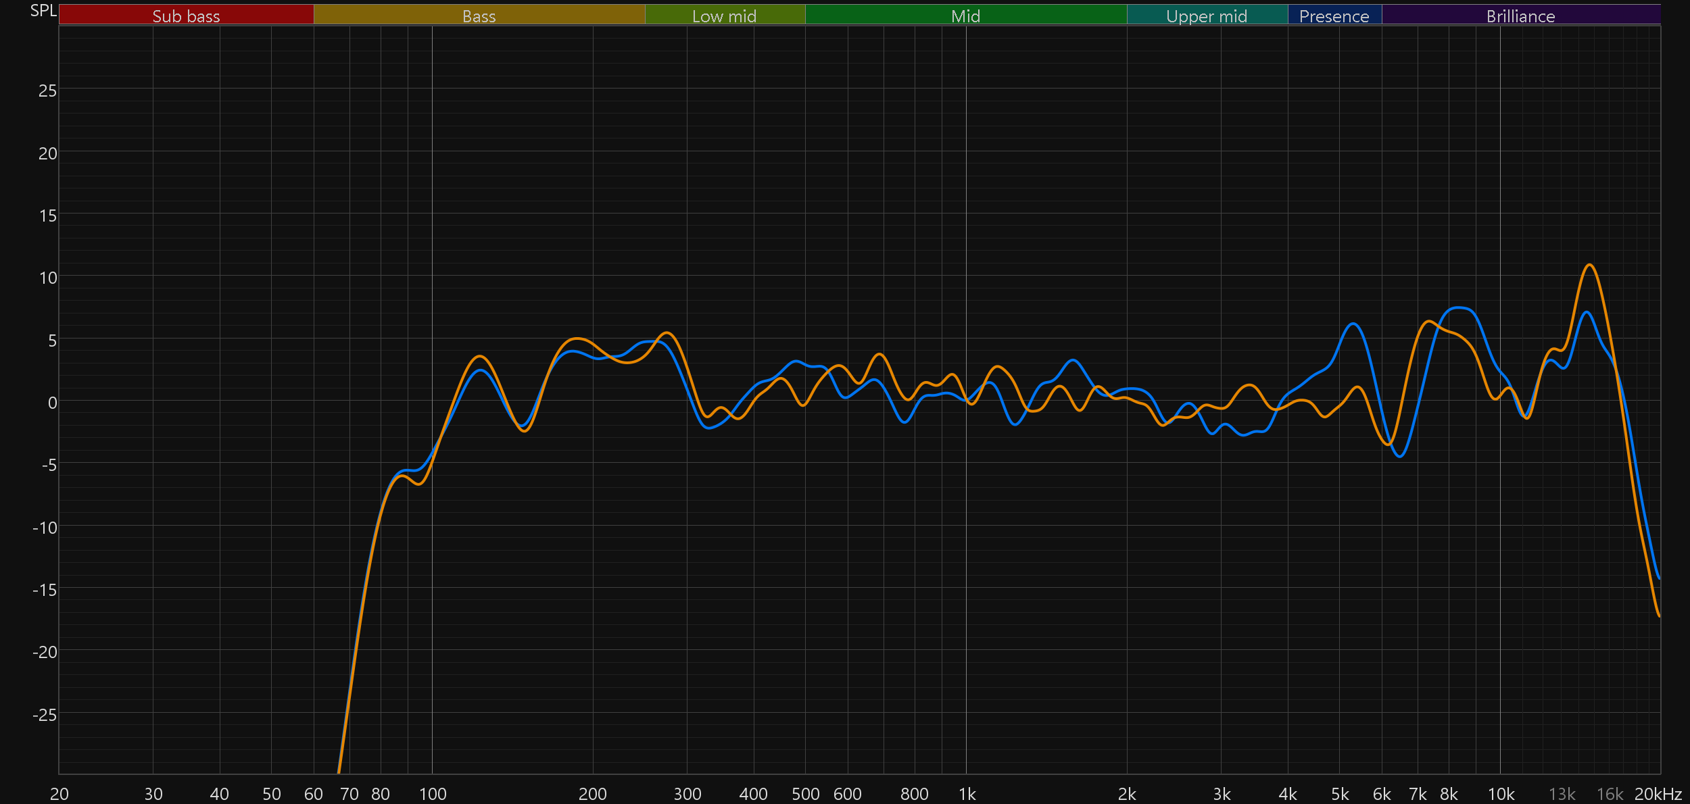This screenshot has height=804, width=1690.
Task: Click the 25 dB level label
Action: [x=47, y=91]
